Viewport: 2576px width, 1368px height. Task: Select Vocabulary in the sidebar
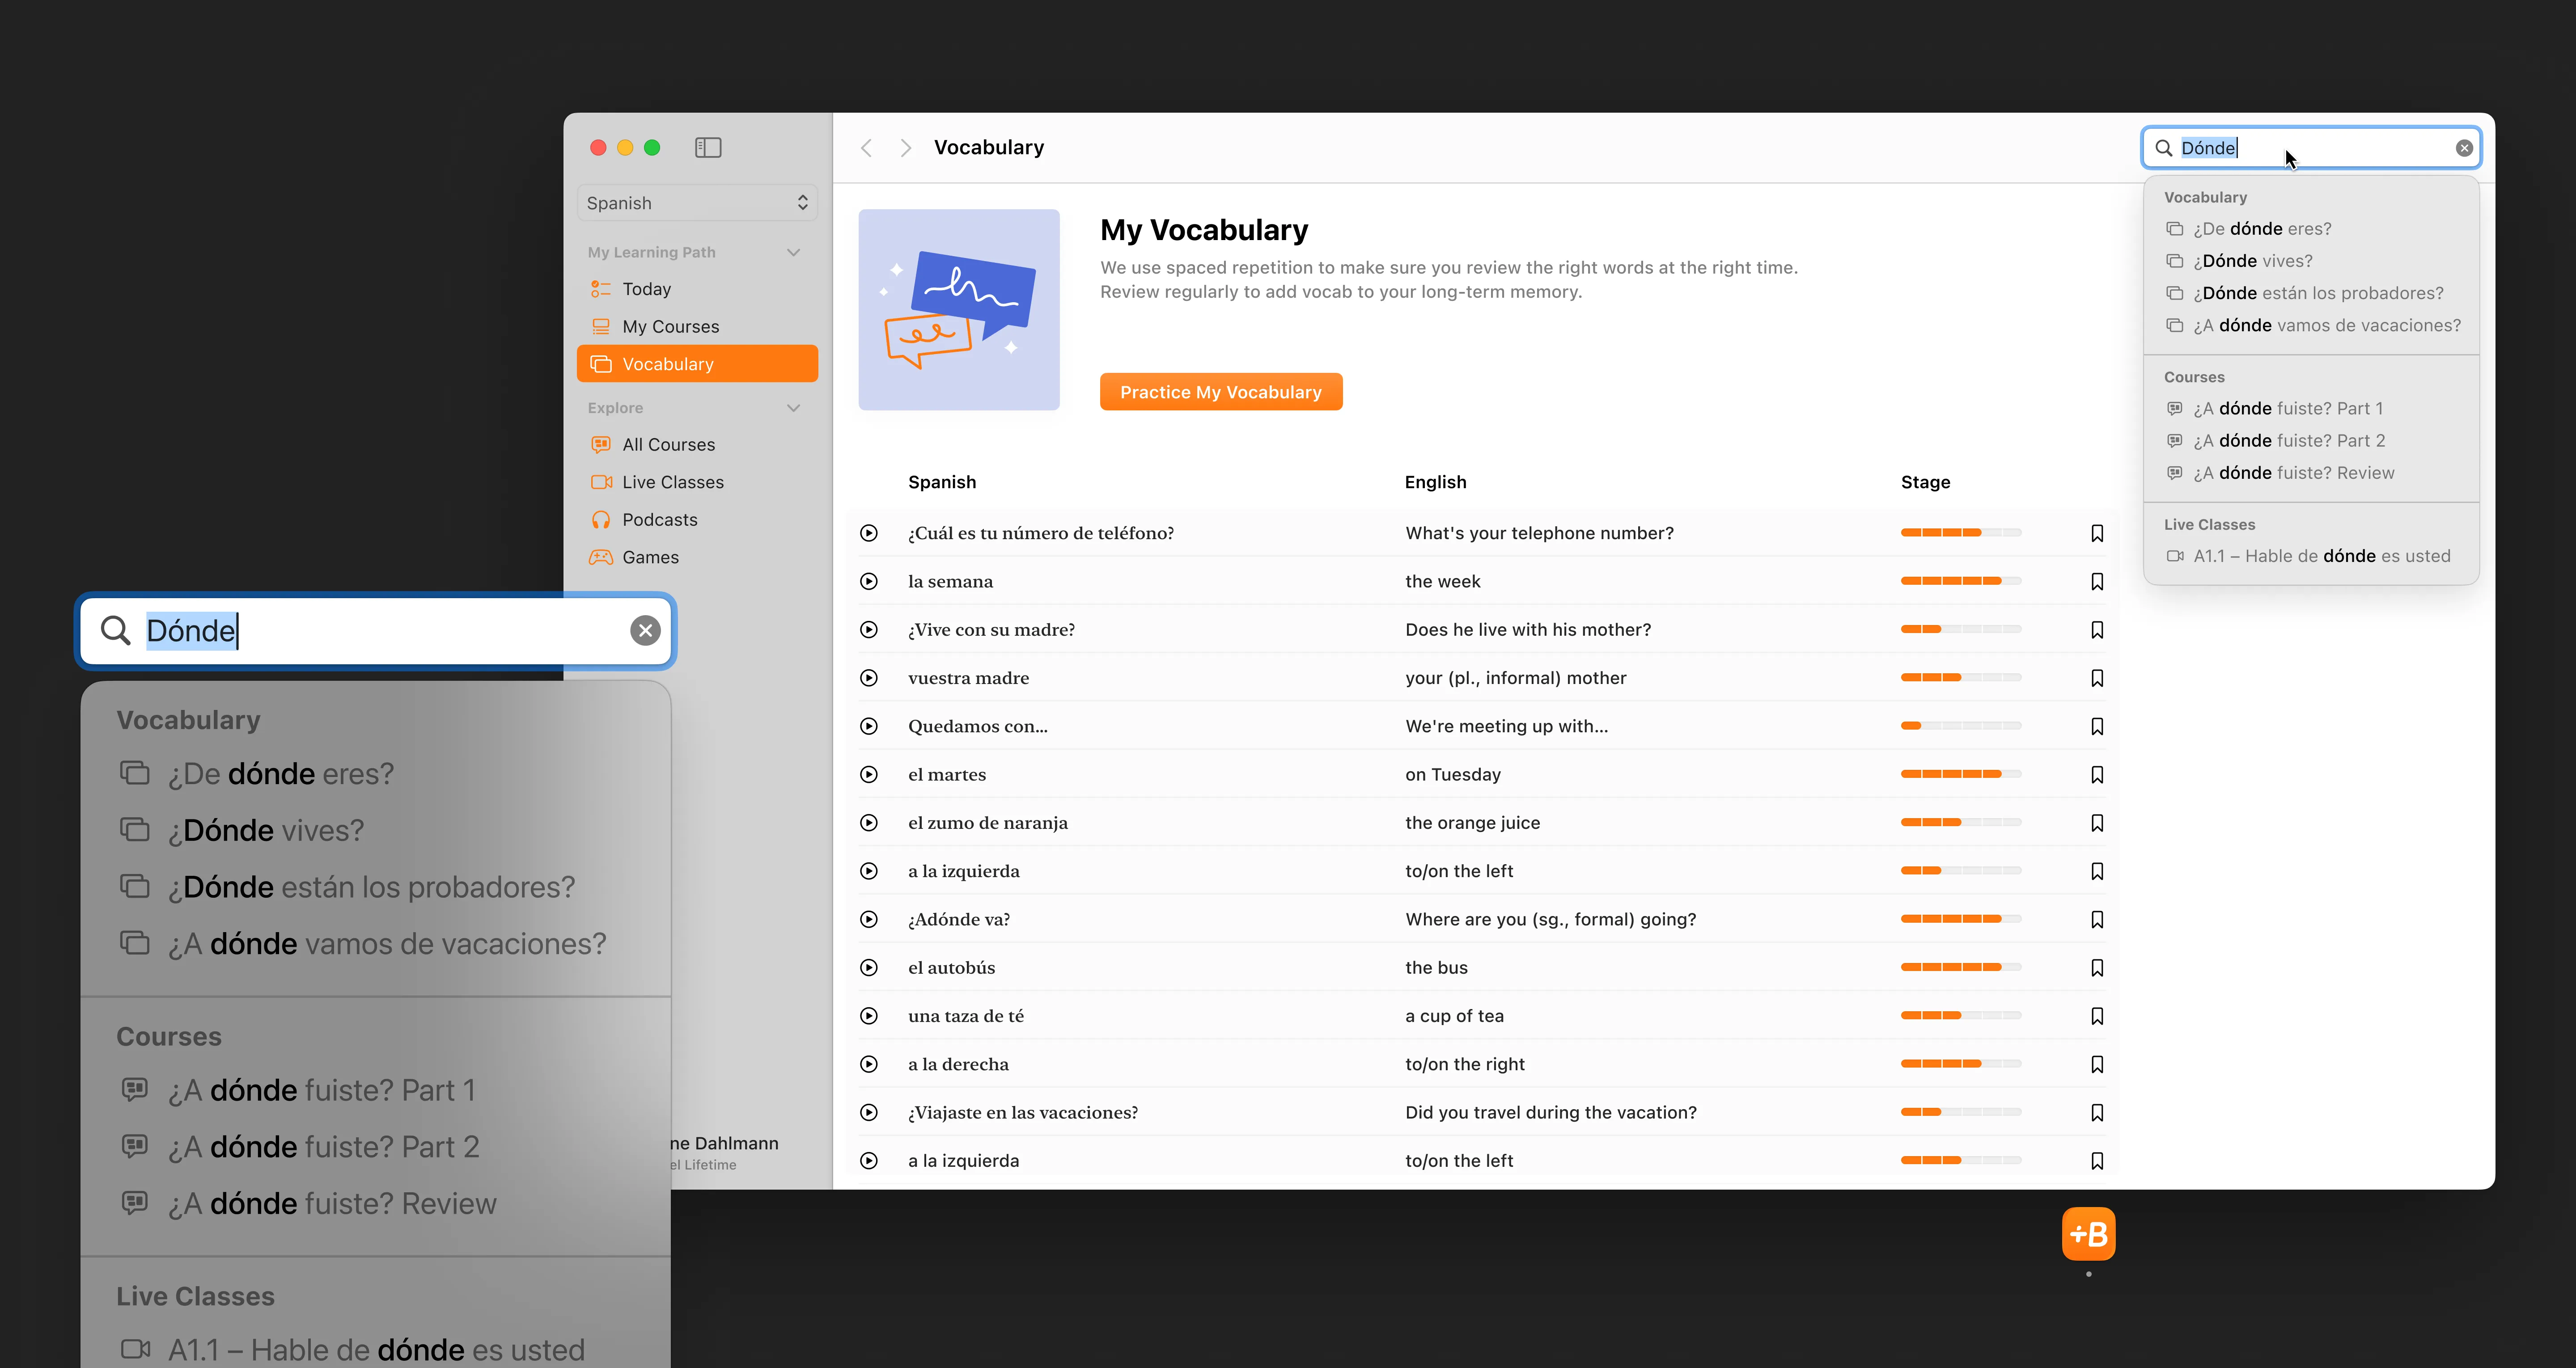(x=697, y=364)
